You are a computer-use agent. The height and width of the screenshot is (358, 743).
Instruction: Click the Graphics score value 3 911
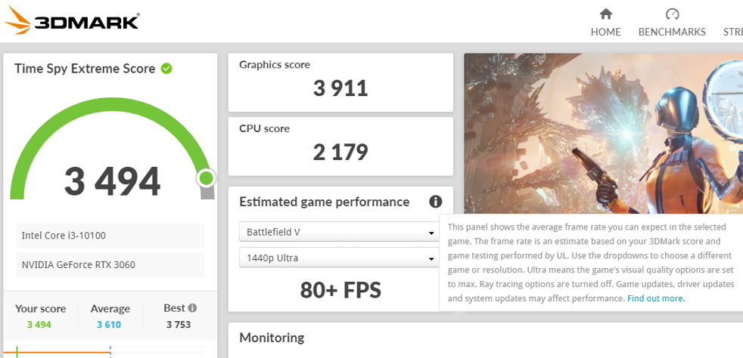[340, 88]
